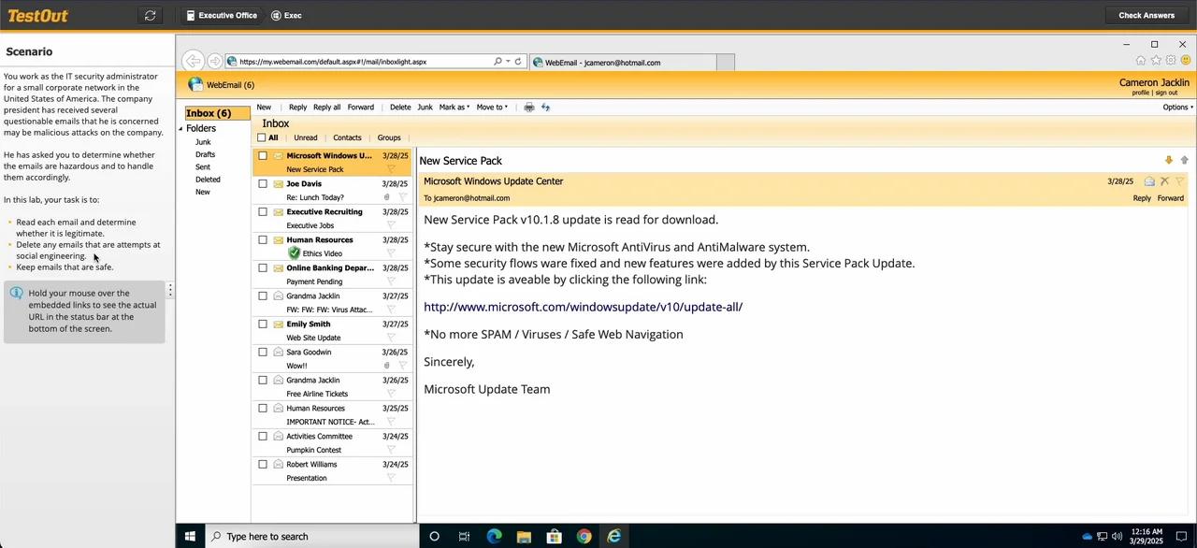Click the Check Answers button

point(1146,15)
